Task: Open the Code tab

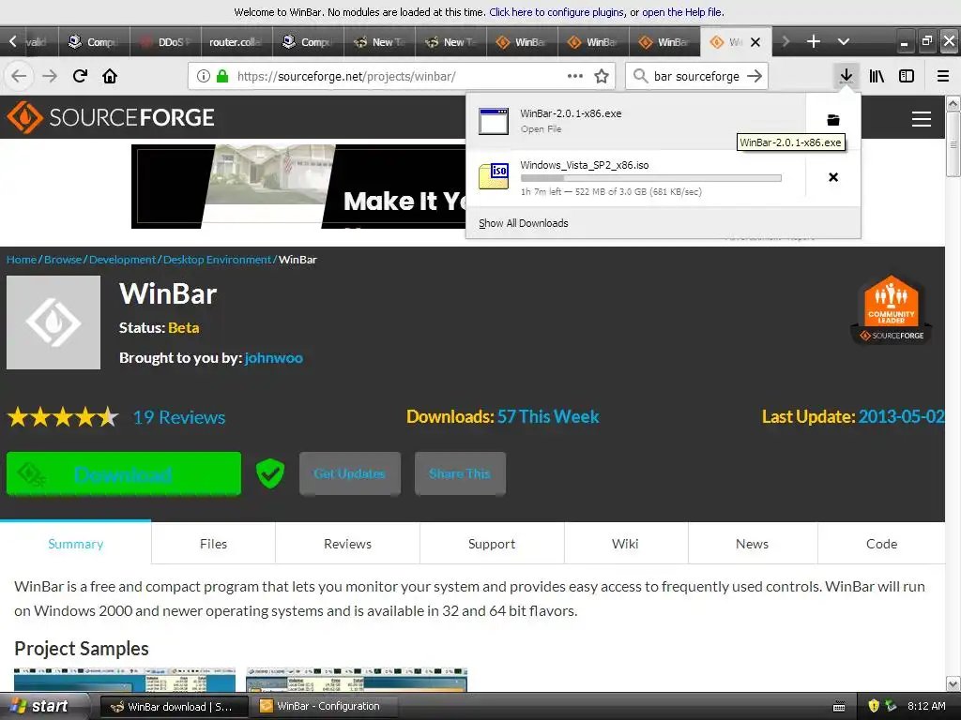Action: (881, 544)
